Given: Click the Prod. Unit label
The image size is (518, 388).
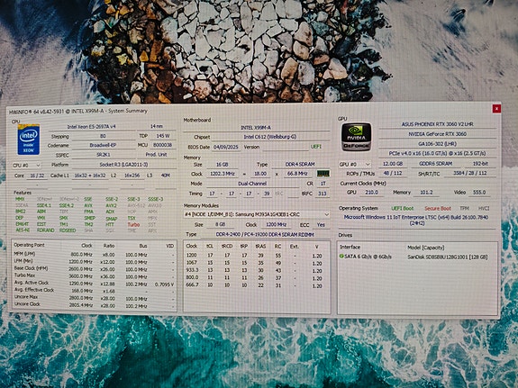Looking at the screenshot, I should click(x=156, y=154).
